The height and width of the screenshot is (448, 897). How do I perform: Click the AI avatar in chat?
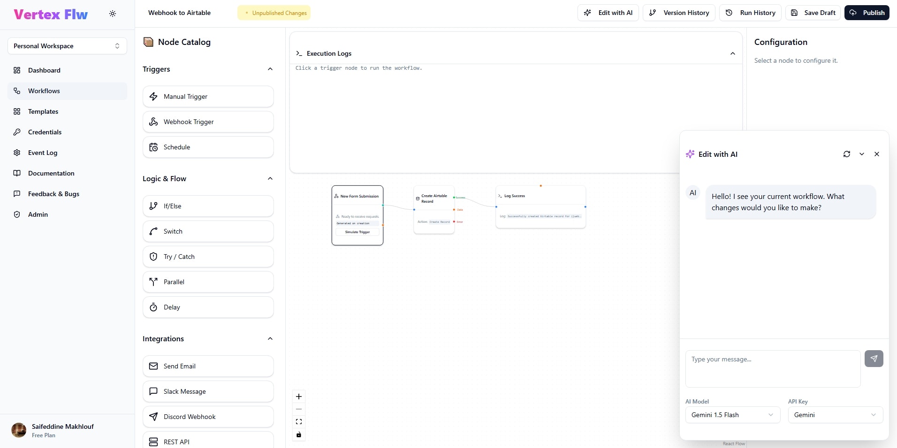coord(693,193)
